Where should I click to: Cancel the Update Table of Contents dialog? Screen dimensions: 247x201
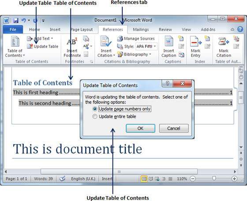click(x=174, y=128)
